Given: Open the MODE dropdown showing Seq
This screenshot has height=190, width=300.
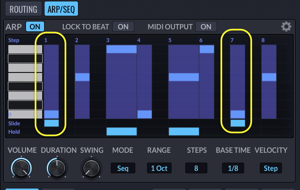Looking at the screenshot, I should coord(123,168).
